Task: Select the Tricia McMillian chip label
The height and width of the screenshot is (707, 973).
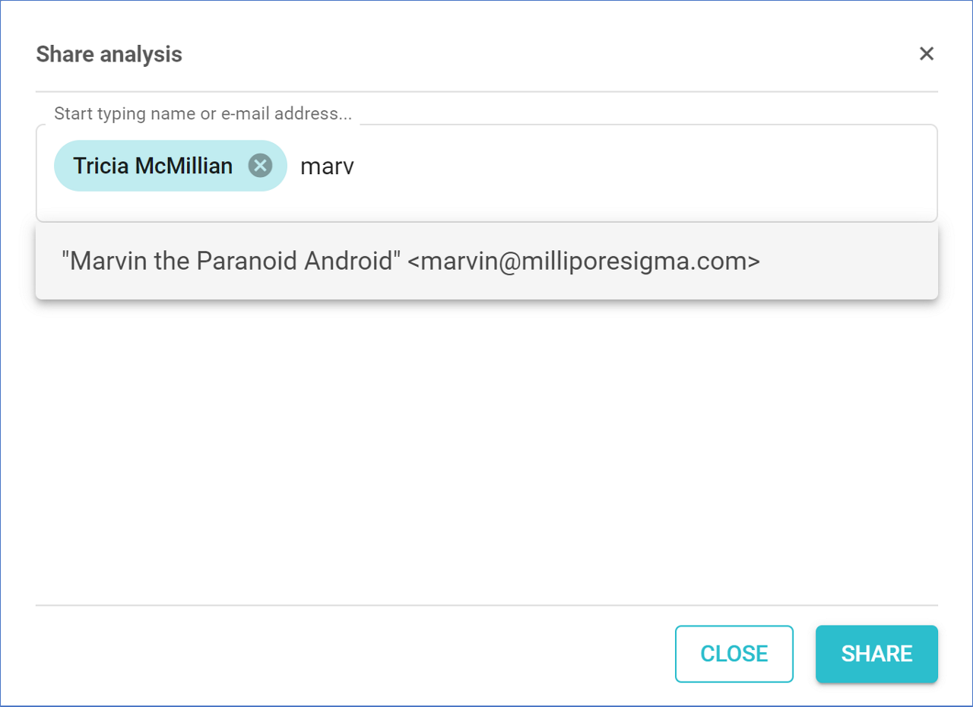Action: (153, 166)
